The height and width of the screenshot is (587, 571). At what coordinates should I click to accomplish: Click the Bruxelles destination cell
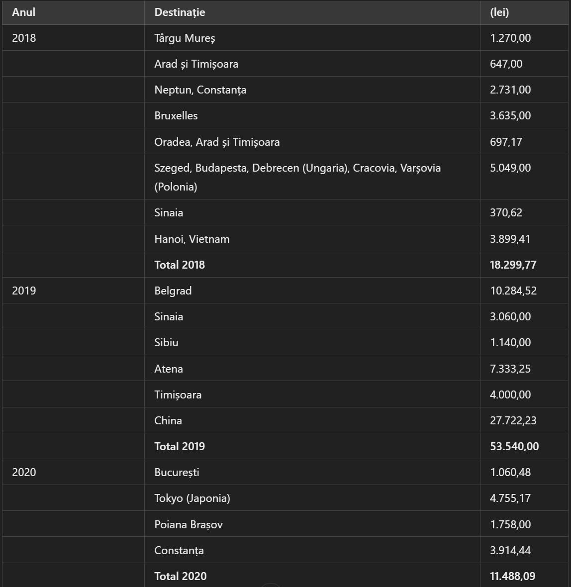coord(176,116)
